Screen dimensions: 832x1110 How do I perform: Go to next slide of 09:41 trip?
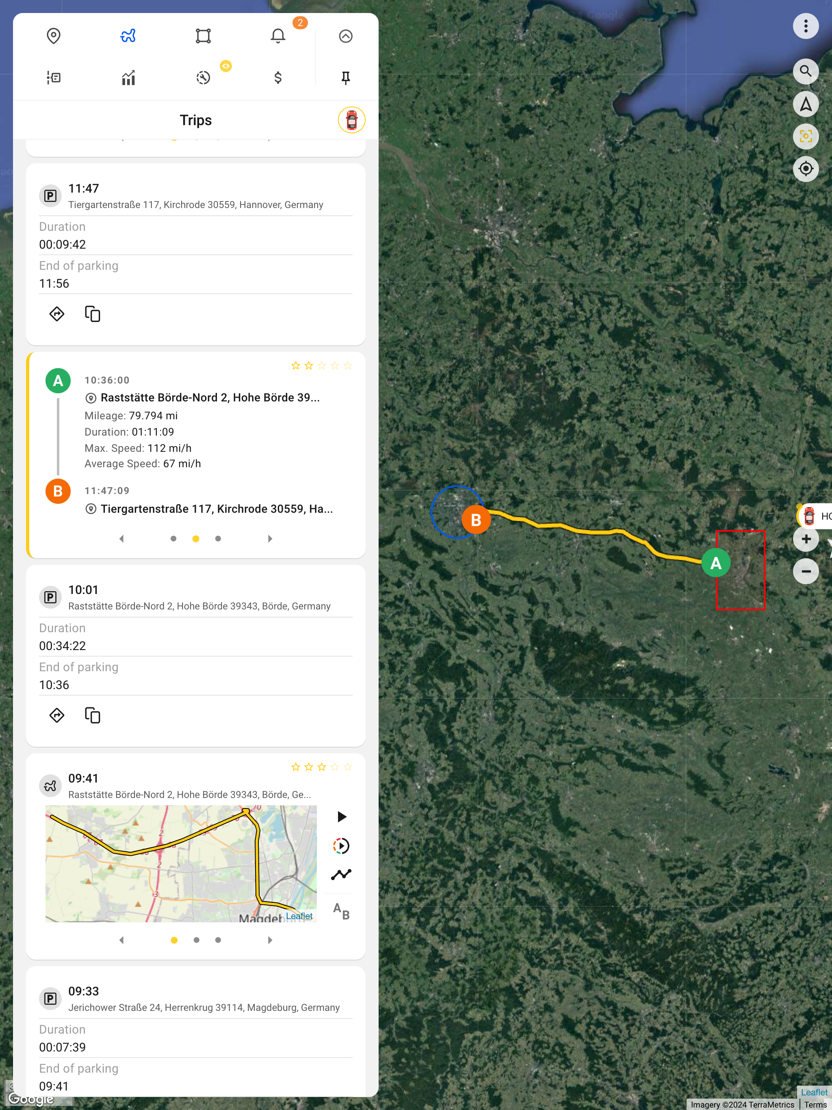click(270, 940)
